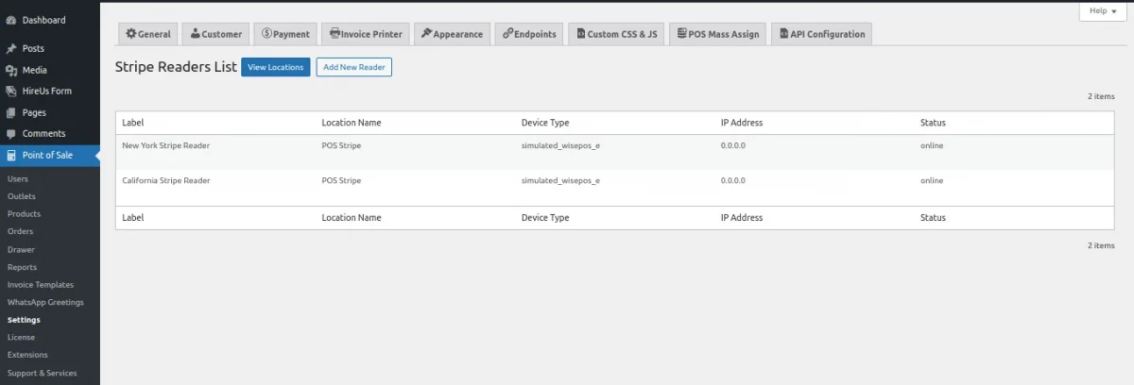Image resolution: width=1134 pixels, height=385 pixels.
Task: Open Settings in the sidebar submenu
Action: tap(24, 320)
